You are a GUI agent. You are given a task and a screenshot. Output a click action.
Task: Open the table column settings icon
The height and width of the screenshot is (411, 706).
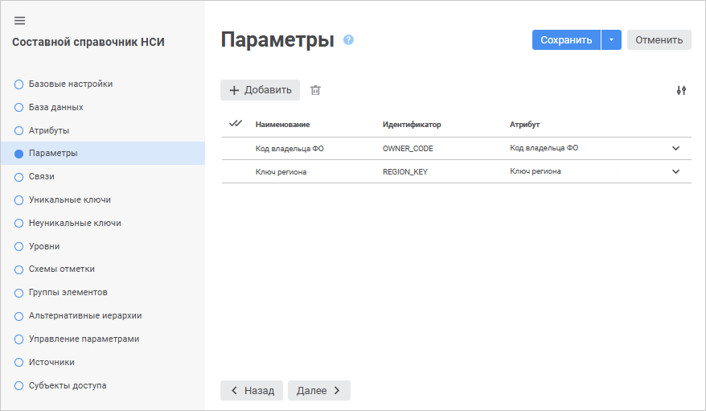click(681, 90)
